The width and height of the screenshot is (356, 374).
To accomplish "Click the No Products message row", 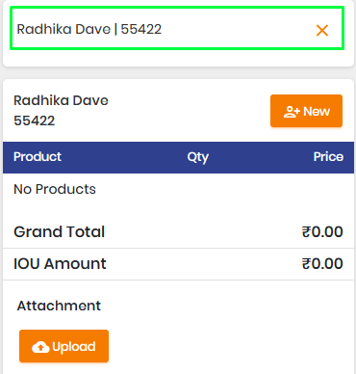I will pyautogui.click(x=178, y=189).
